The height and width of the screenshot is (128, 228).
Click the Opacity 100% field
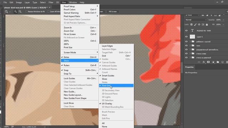point(218,20)
